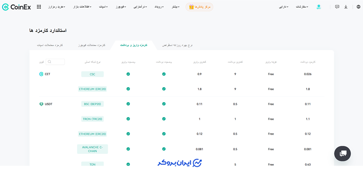Switch to the کارمزد معاملات اسپات tab
Screen dimensions: 363x172
[50, 45]
